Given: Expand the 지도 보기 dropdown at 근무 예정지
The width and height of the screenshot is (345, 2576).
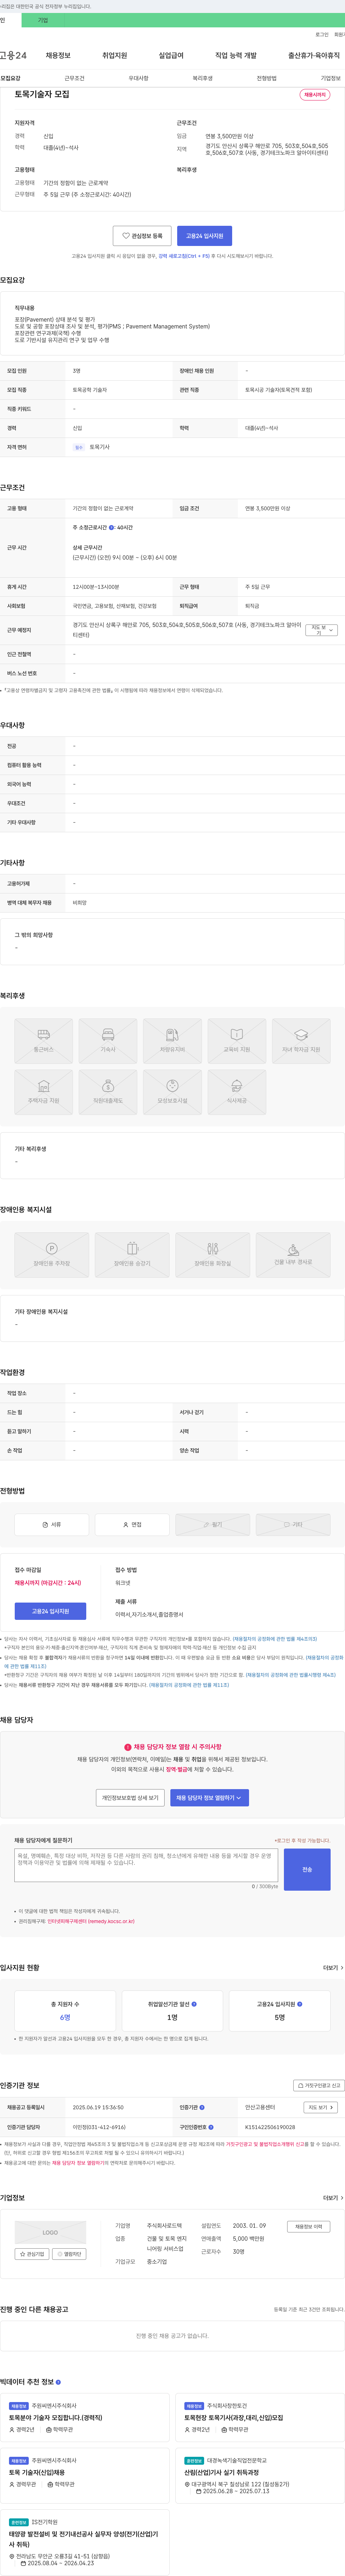Looking at the screenshot, I should 321,630.
